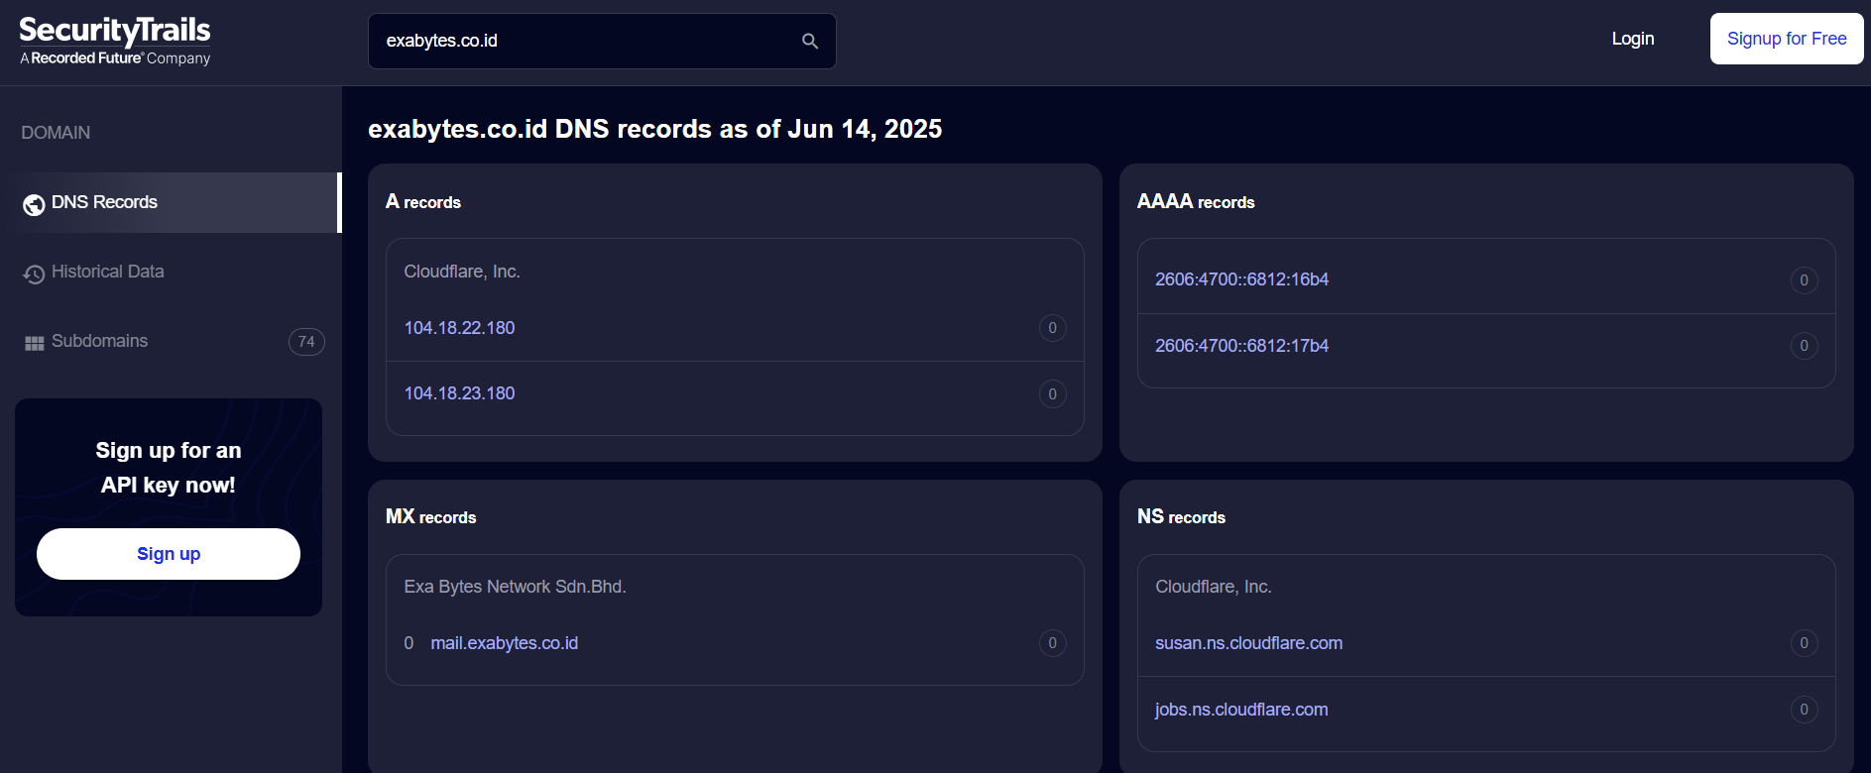Open AAAA record 2606:4700::6812:17b4

[x=1241, y=346]
